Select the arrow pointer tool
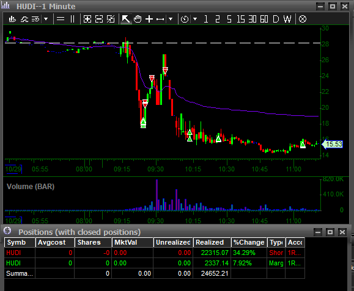Screen dimensions: 354x291 (126, 19)
